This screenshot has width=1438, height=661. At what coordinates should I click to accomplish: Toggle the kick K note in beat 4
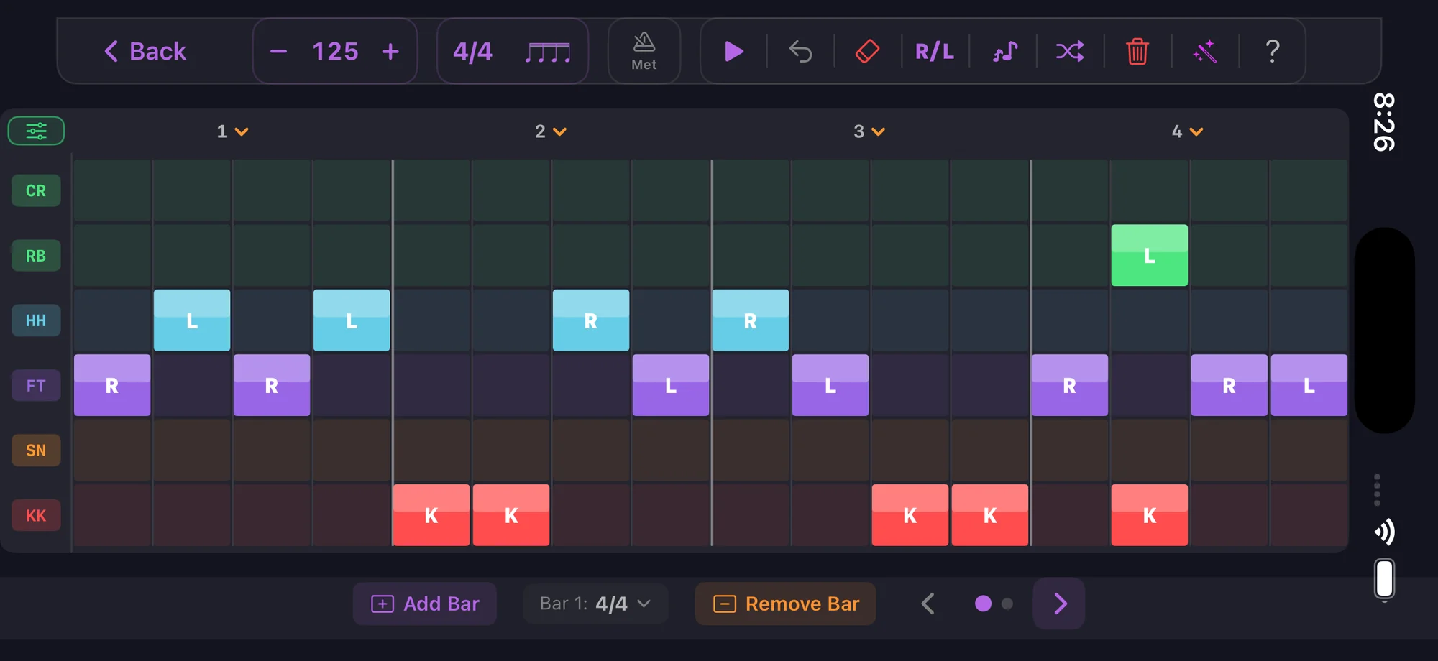[1150, 515]
